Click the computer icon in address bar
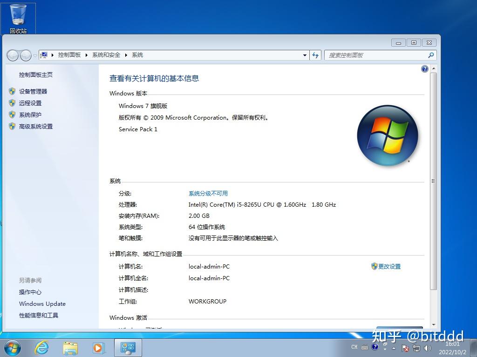This screenshot has width=477, height=357. click(44, 55)
